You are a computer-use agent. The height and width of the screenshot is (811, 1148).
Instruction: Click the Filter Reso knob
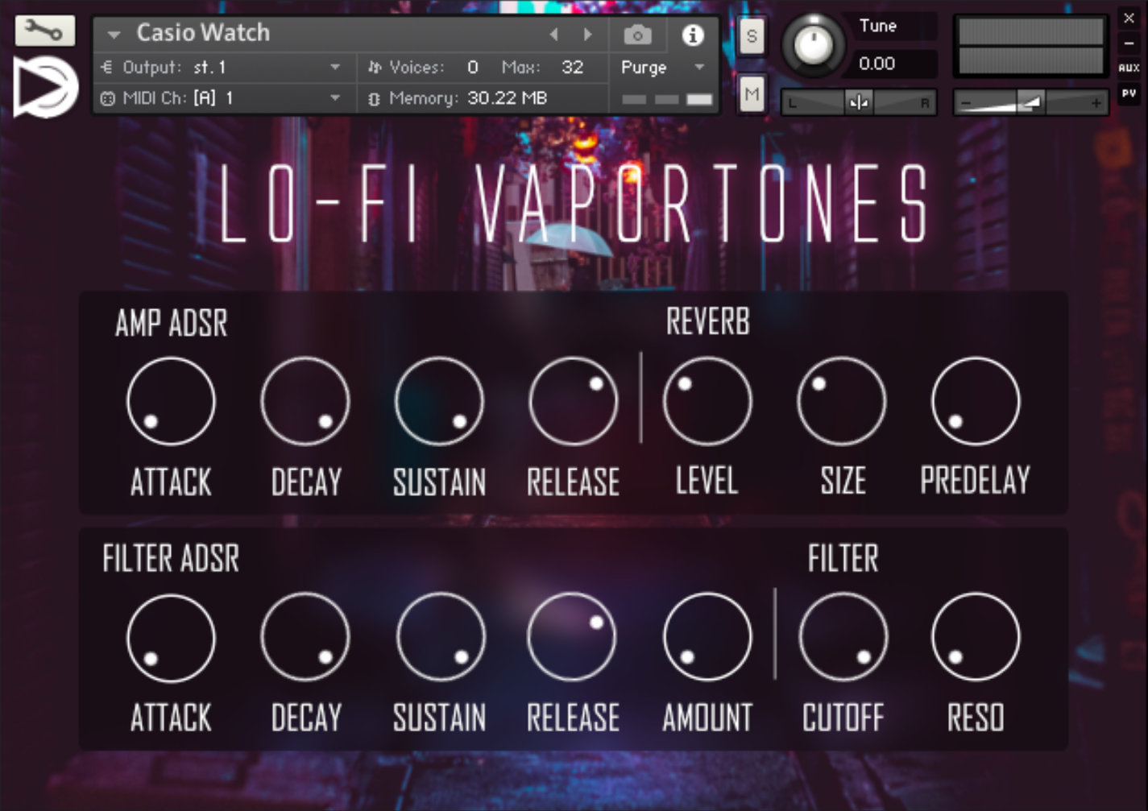[976, 636]
